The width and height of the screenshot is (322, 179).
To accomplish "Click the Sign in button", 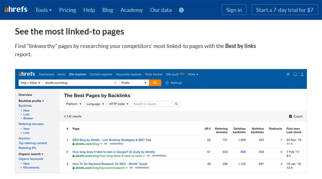I will (234, 10).
